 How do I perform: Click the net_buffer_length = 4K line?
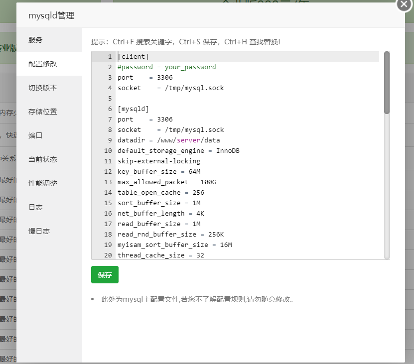click(161, 213)
